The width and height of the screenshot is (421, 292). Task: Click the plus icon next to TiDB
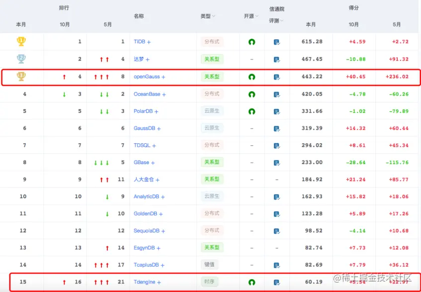click(149, 42)
